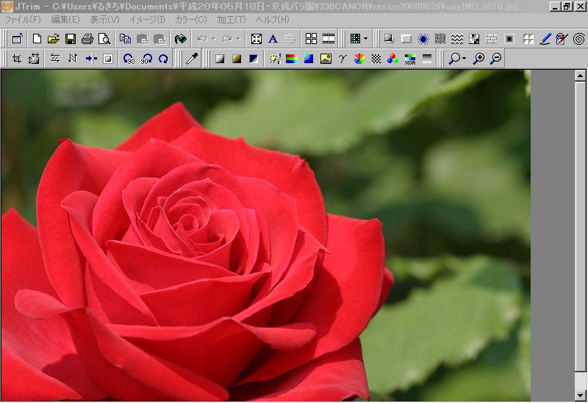This screenshot has width=588, height=403.
Task: Open a file with the folder icon
Action: tap(54, 39)
